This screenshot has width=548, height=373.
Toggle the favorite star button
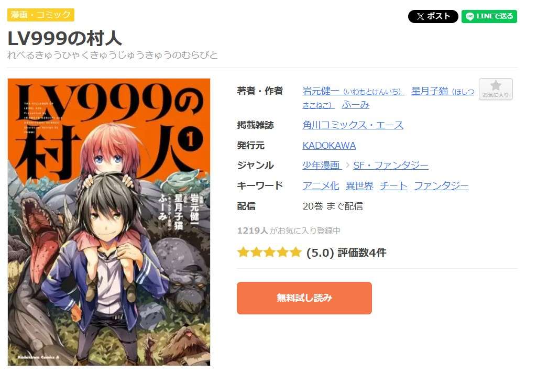click(x=496, y=89)
